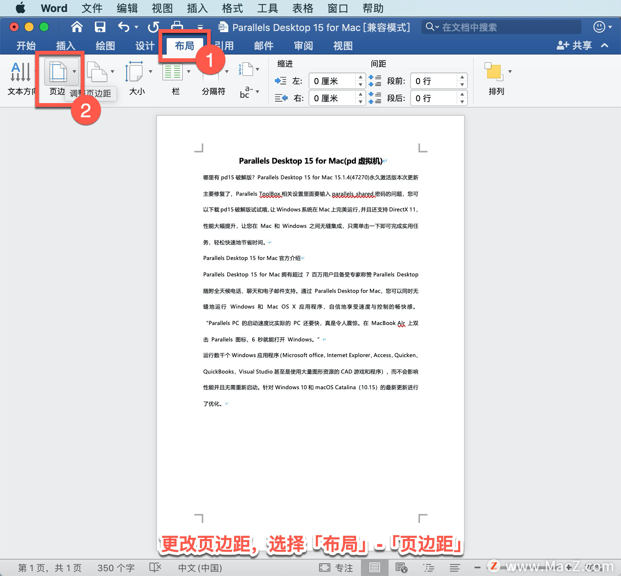The width and height of the screenshot is (621, 576).
Task: Switch to the 插入 ribbon tab
Action: pos(66,46)
